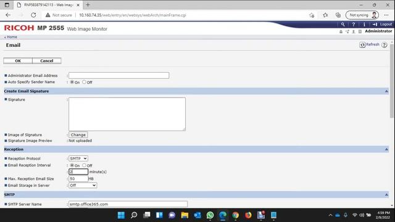The image size is (395, 222).
Task: Click the SMTP Server Name field
Action: [128, 204]
